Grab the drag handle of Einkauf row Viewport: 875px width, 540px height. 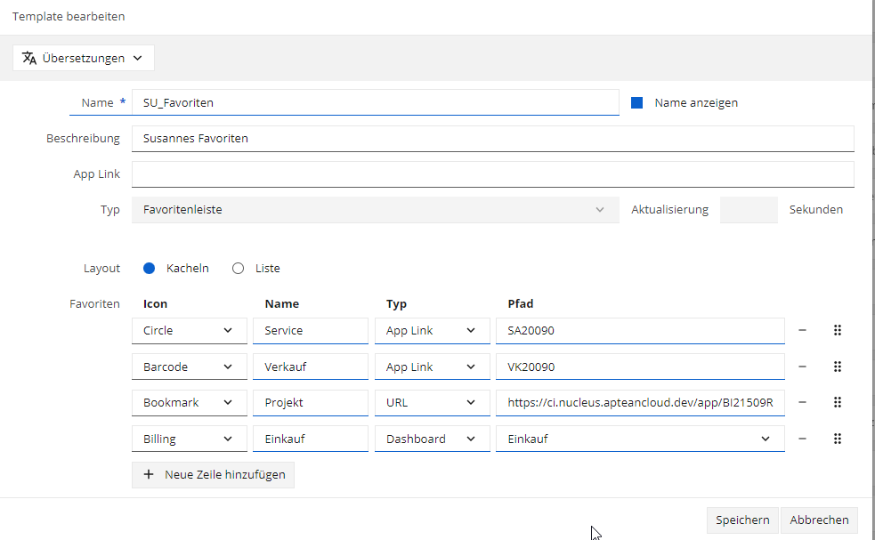click(837, 439)
